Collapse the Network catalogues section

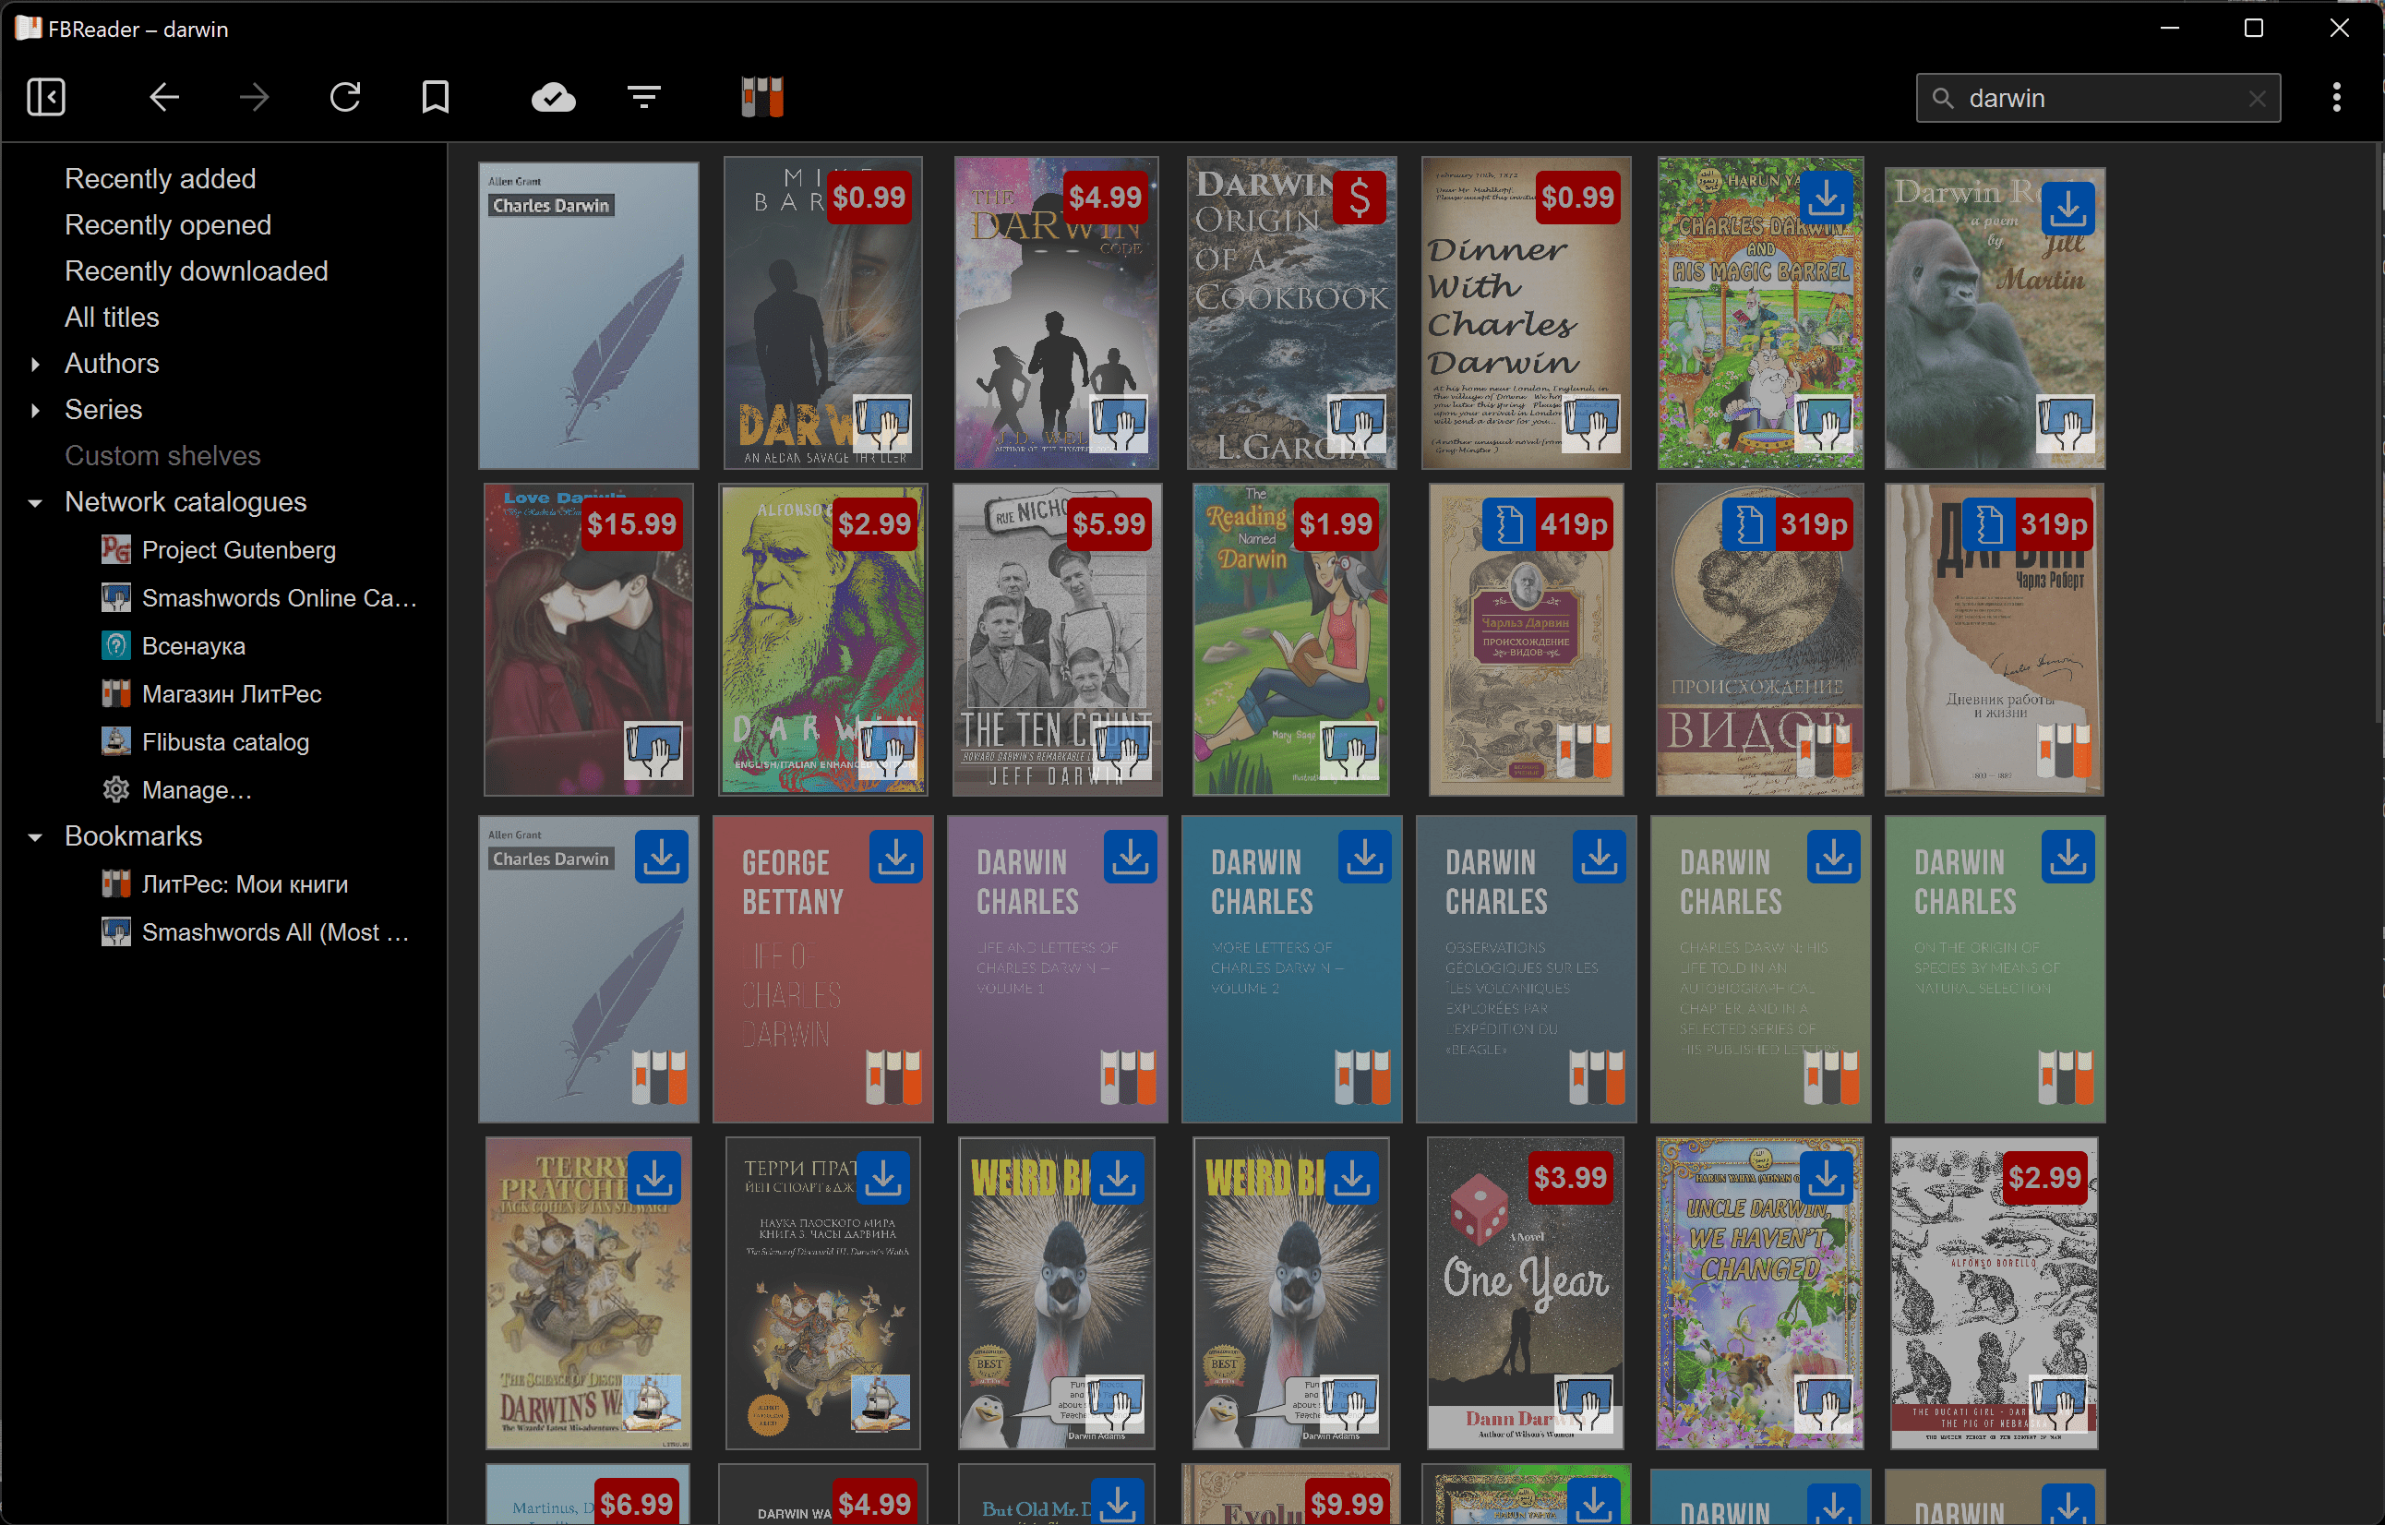click(x=36, y=502)
